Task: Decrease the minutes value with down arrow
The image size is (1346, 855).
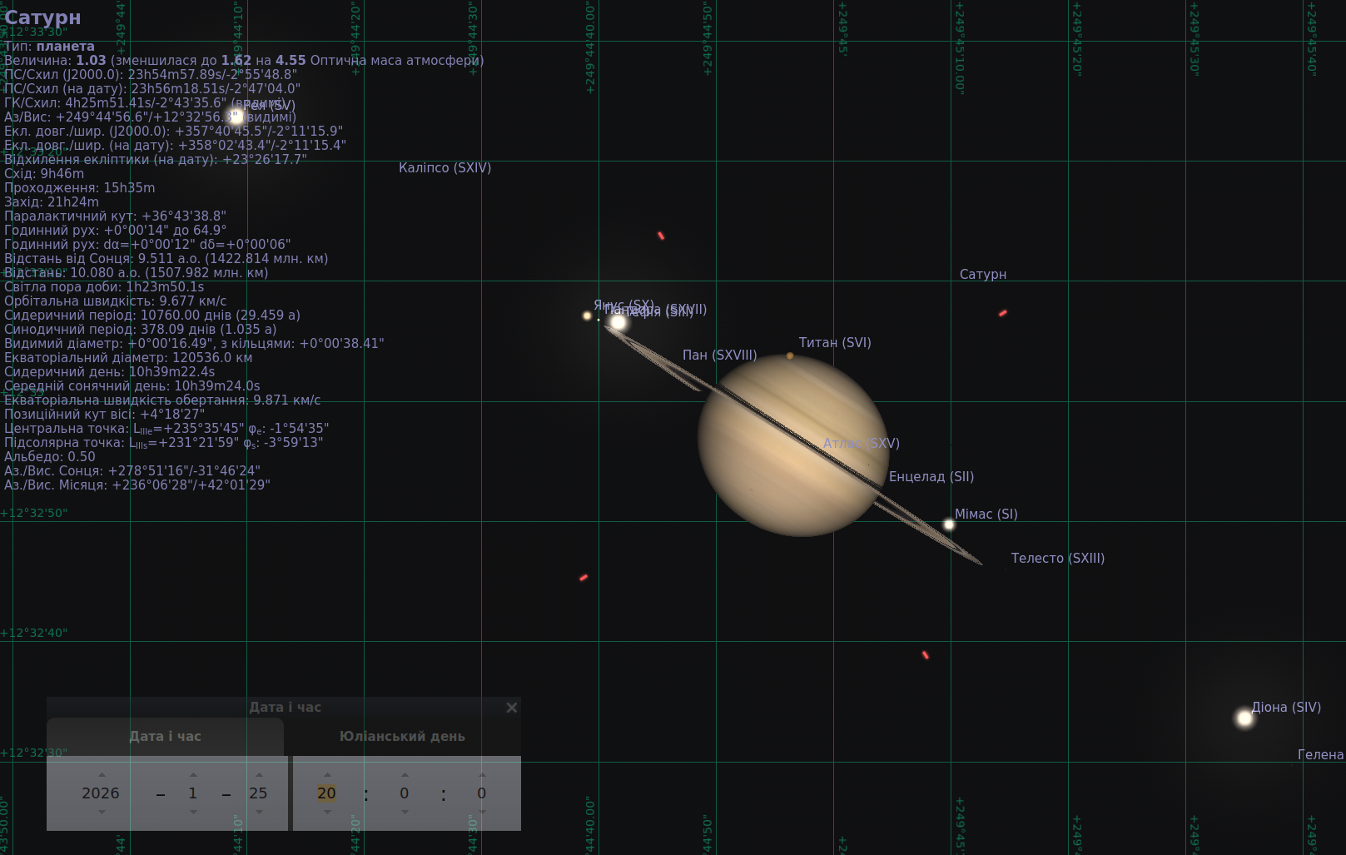Action: tap(405, 812)
